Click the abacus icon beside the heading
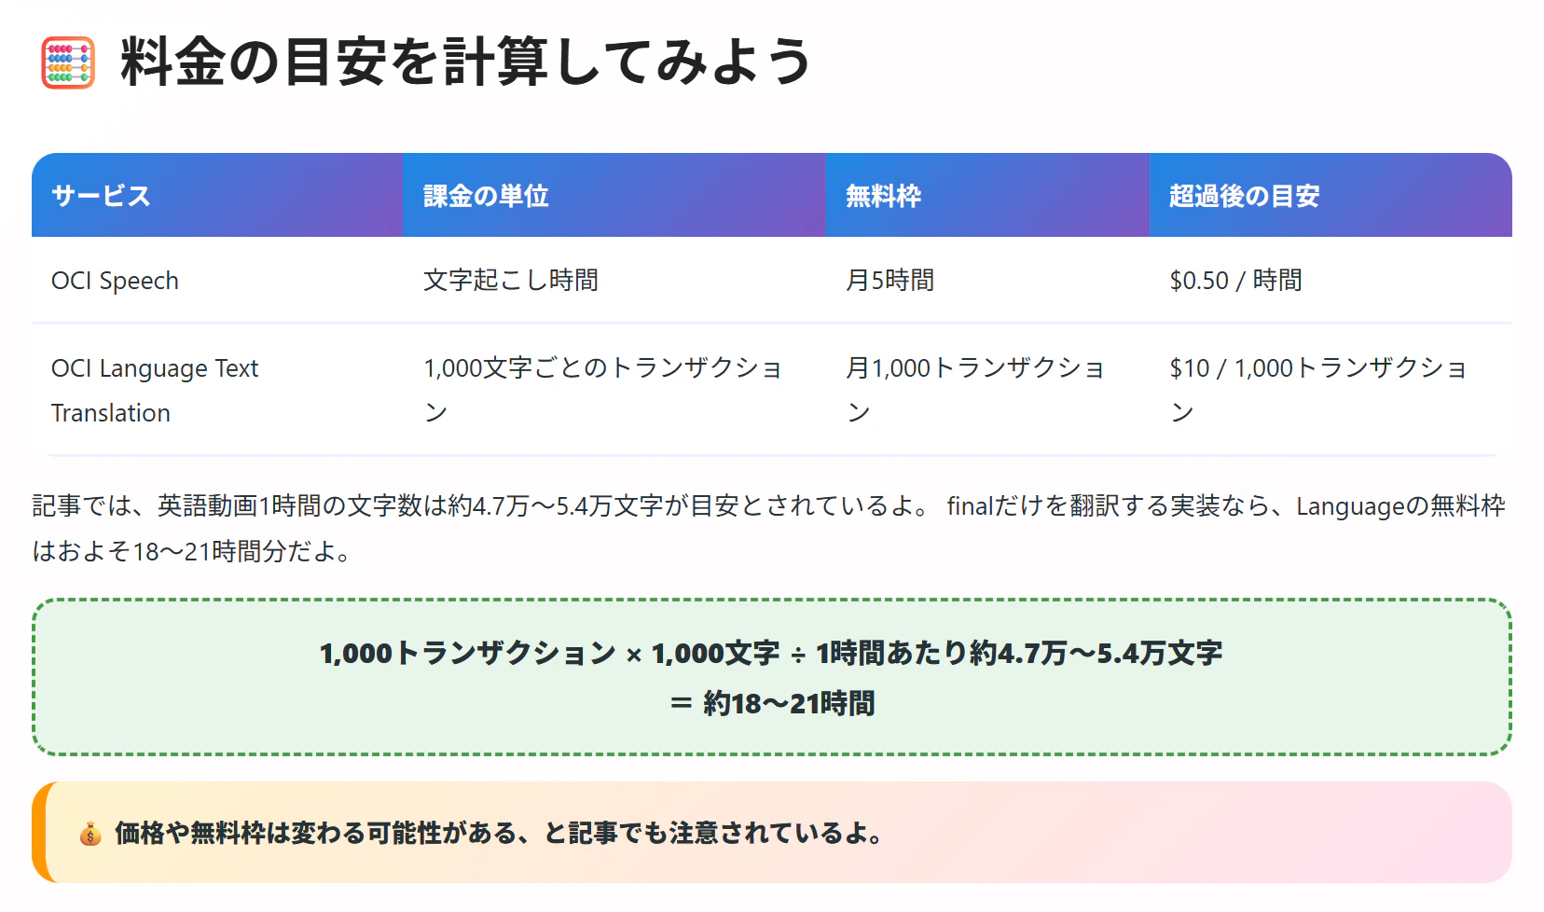 (x=68, y=62)
